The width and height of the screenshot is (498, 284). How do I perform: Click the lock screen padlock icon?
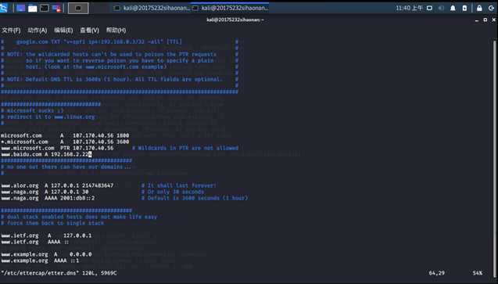(479, 8)
